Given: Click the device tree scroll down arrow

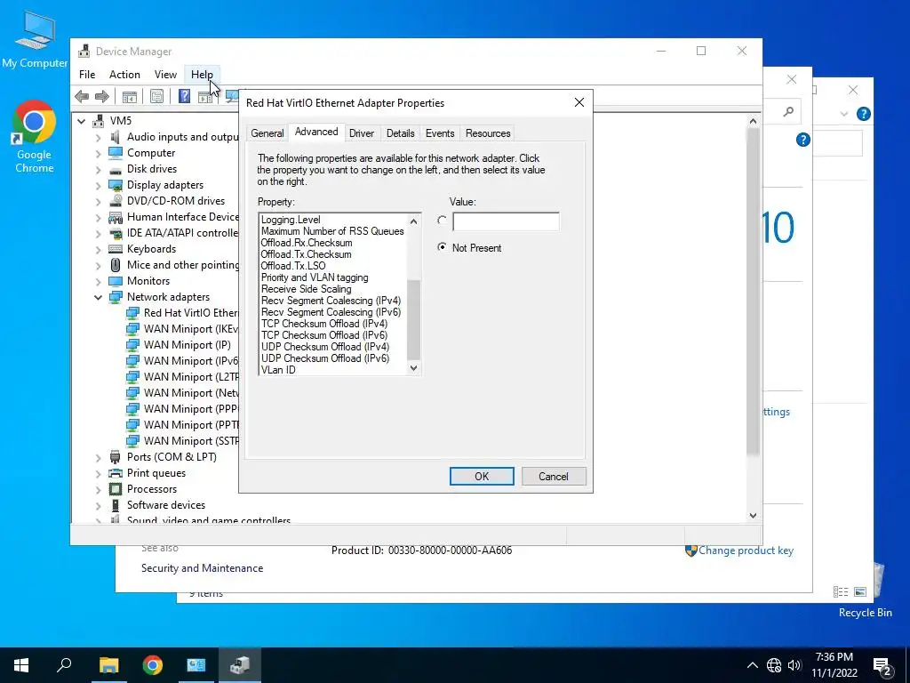Looking at the screenshot, I should [x=753, y=515].
